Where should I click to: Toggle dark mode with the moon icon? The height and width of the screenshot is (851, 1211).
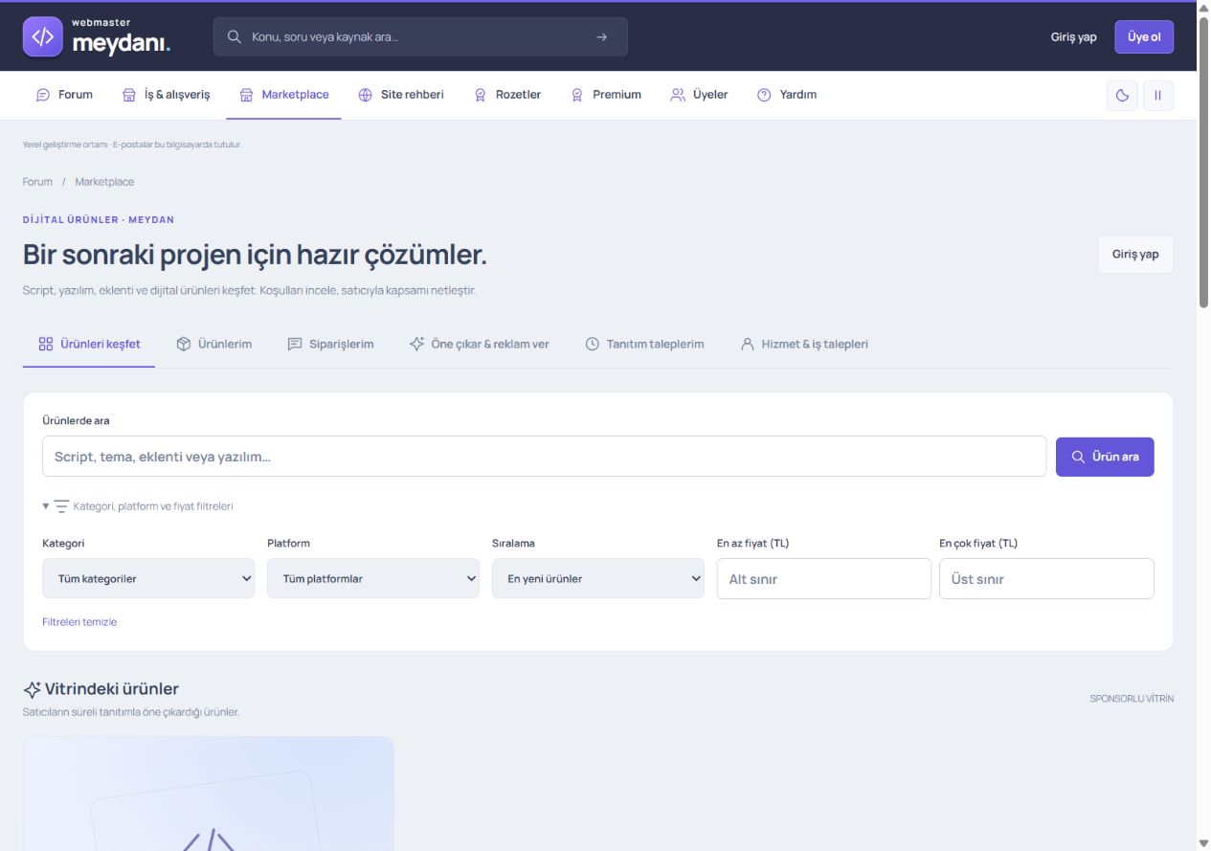click(x=1122, y=96)
